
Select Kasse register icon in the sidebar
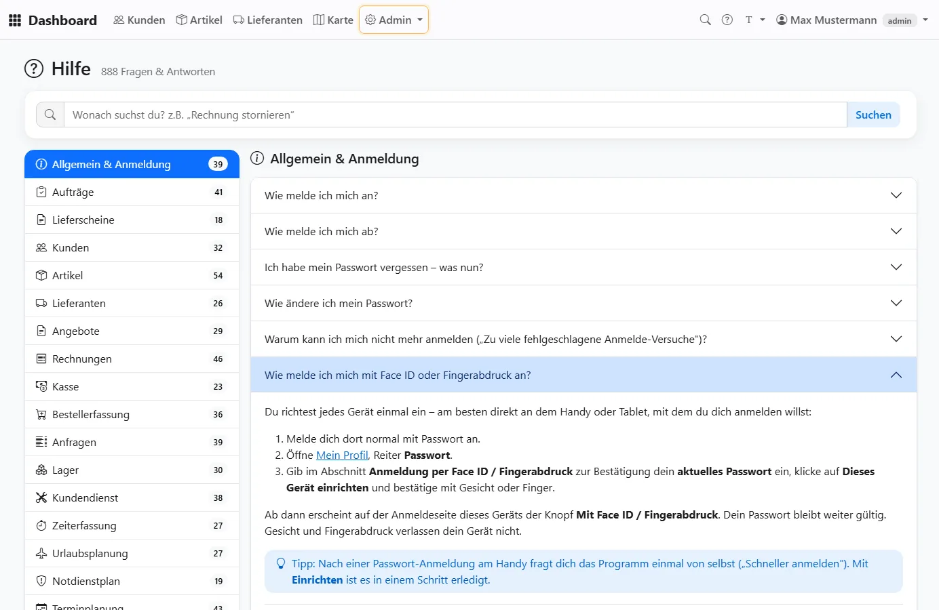click(41, 387)
